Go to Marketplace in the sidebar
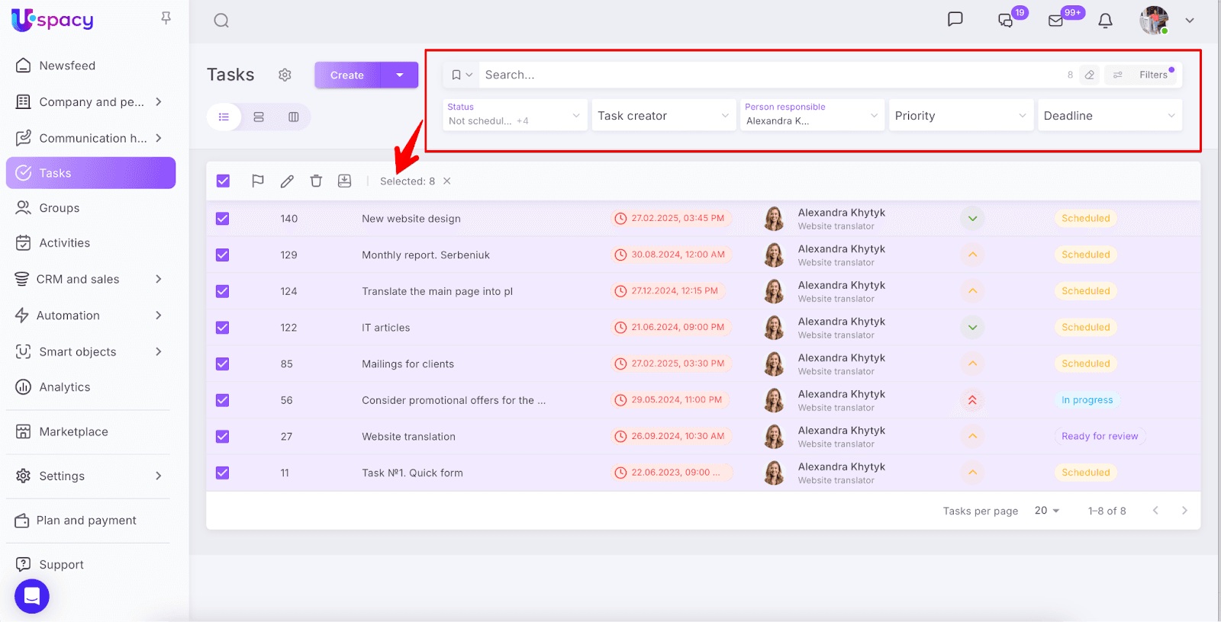This screenshot has height=622, width=1221. (73, 431)
